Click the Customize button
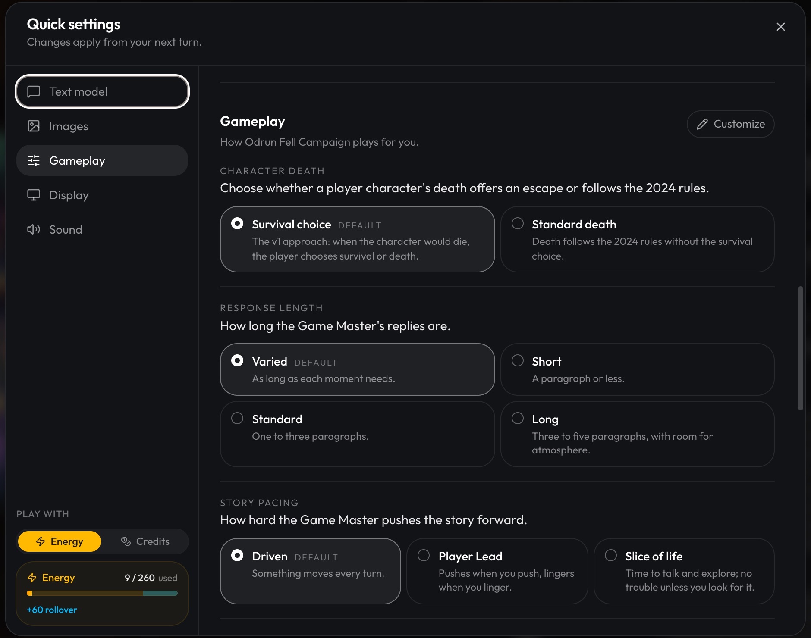This screenshot has width=811, height=638. pyautogui.click(x=730, y=124)
